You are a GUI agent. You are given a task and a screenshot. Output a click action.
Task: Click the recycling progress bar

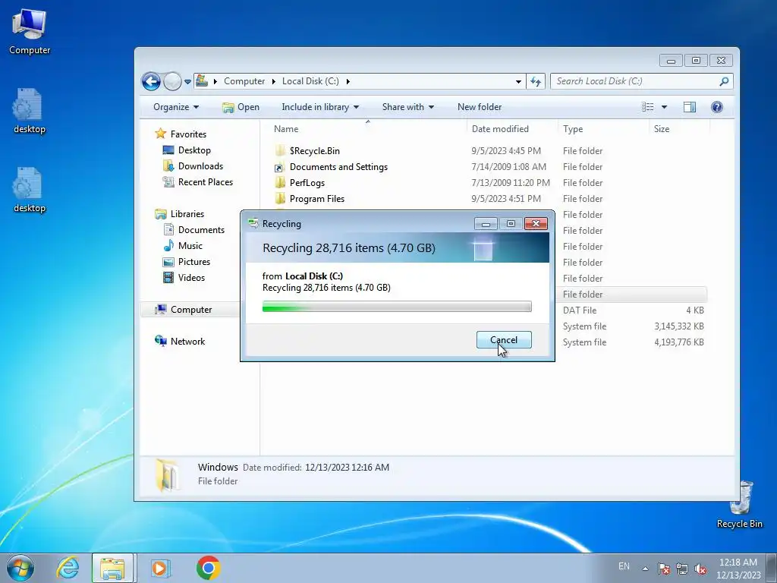click(397, 307)
